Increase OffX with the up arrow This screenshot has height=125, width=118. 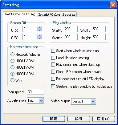tap(39, 28)
